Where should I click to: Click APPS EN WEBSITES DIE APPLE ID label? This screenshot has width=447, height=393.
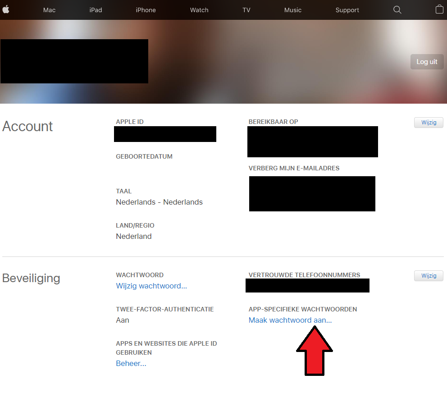pyautogui.click(x=166, y=348)
